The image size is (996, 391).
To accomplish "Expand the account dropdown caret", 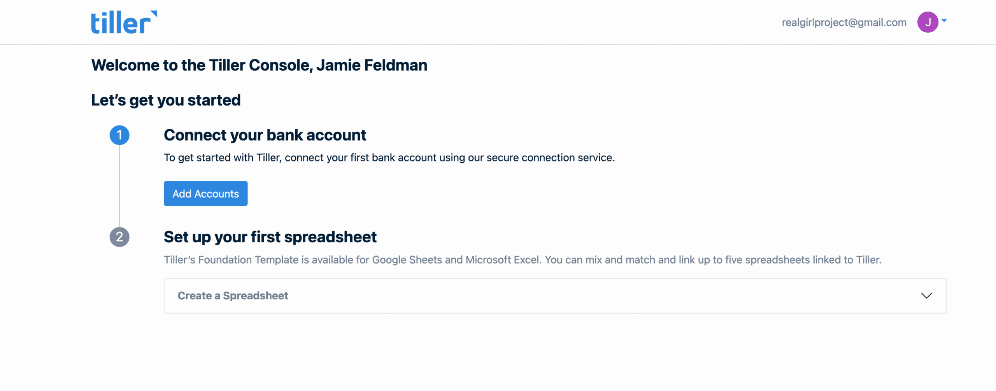I will pos(944,21).
